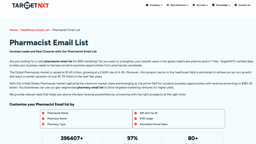This screenshot has height=144, width=256.
Task: Click the gear icon beside Services
Action: 194,5
